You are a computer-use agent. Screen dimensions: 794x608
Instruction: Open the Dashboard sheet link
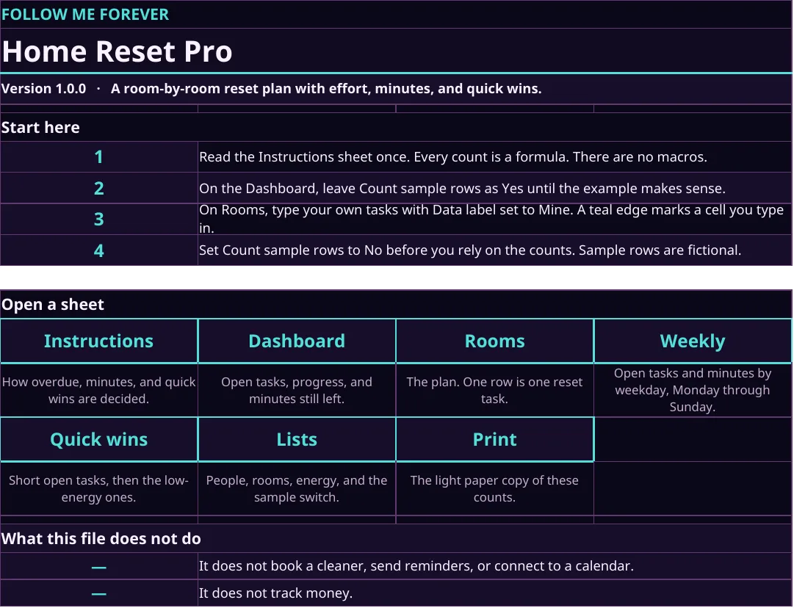tap(297, 341)
